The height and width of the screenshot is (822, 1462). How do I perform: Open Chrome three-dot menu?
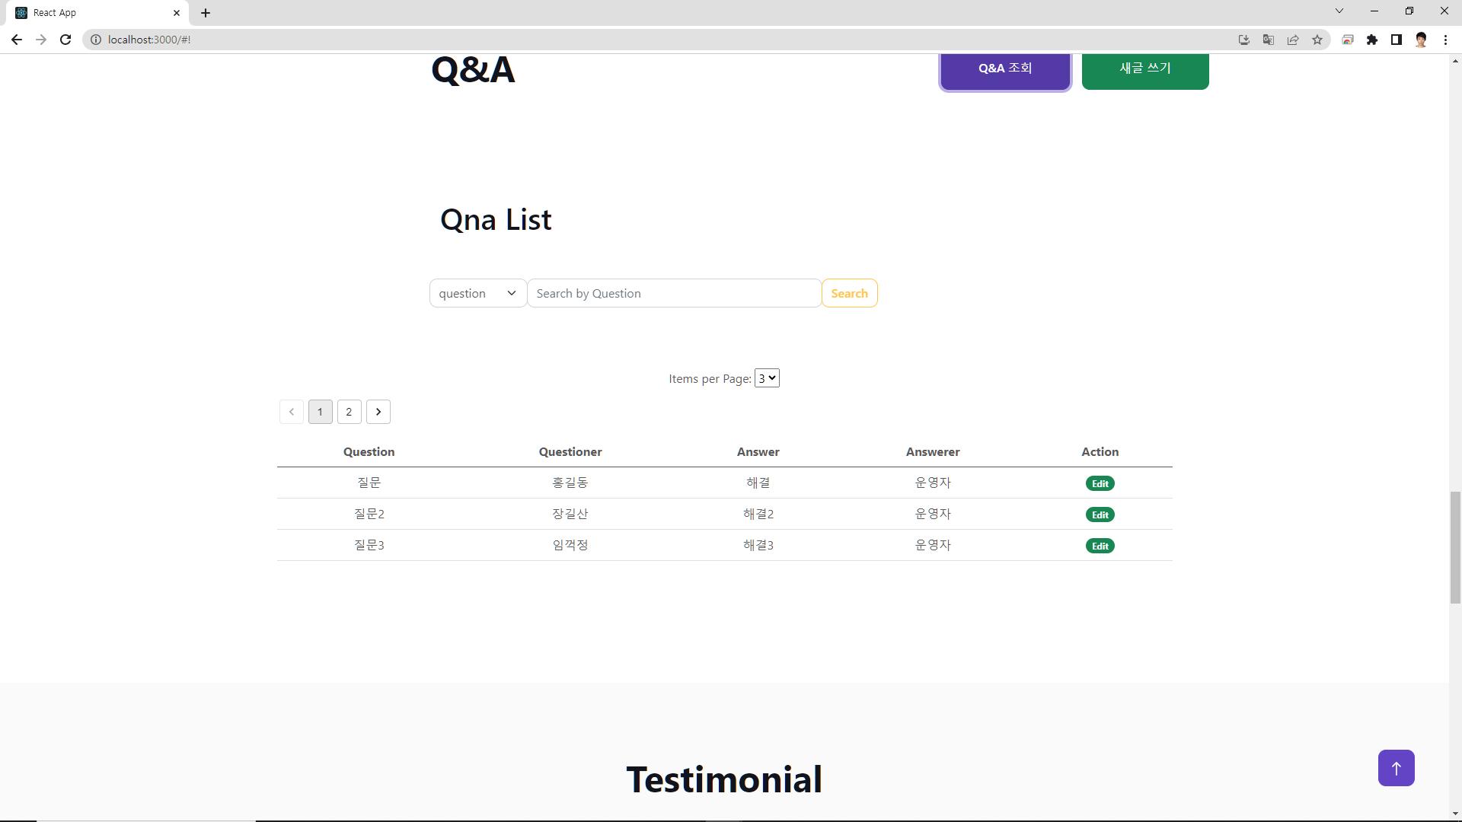pyautogui.click(x=1445, y=40)
